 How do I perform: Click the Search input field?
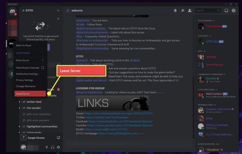208,10
